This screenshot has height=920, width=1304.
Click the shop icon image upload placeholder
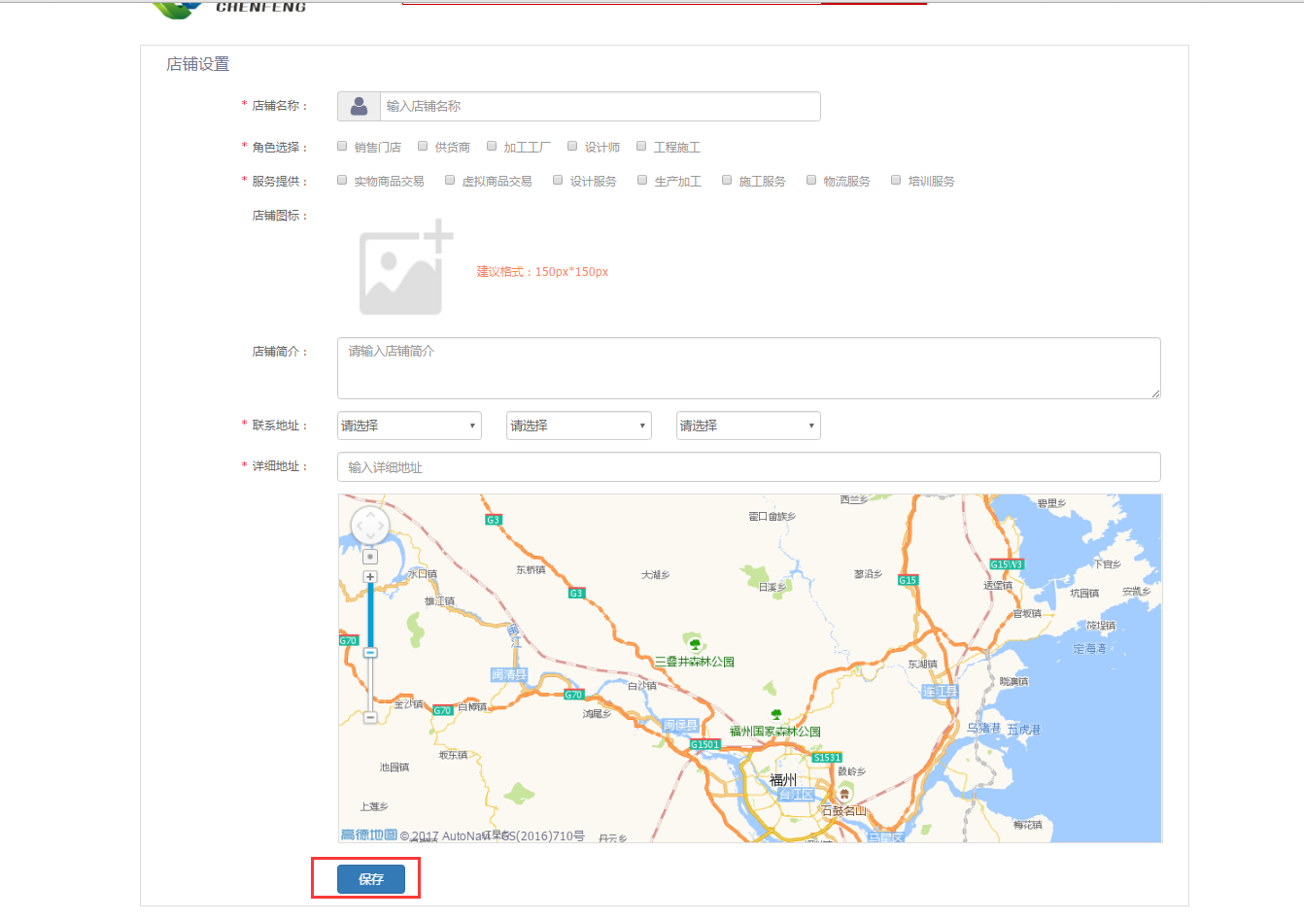coord(406,267)
